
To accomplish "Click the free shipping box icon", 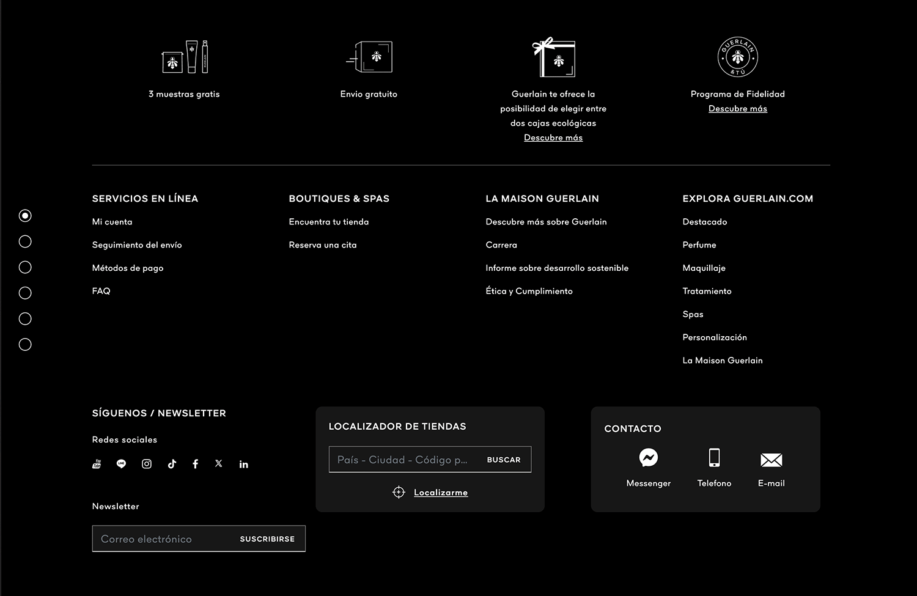I will 369,57.
